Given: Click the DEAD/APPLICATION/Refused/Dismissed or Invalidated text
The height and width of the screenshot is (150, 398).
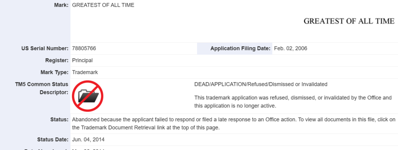Looking at the screenshot, I should pos(261,84).
